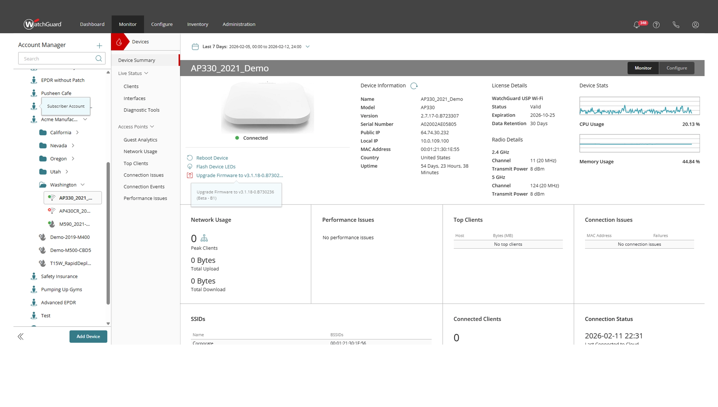Click the Add Device button
The width and height of the screenshot is (718, 407).
(88, 336)
